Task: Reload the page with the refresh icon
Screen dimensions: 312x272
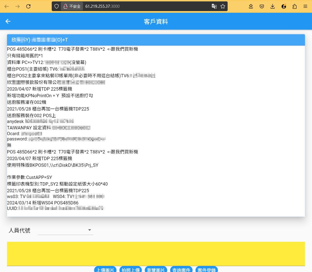Action: tap(28, 6)
